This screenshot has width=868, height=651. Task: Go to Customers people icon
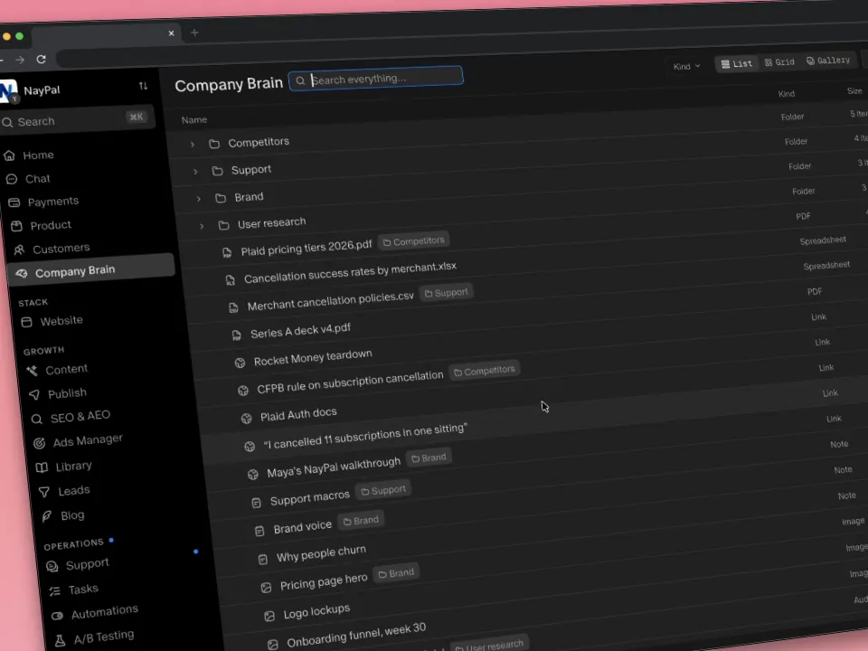tap(19, 250)
